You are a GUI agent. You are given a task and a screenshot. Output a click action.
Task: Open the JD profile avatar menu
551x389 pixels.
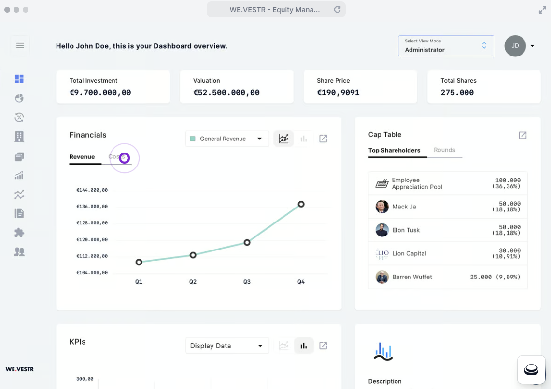click(515, 46)
